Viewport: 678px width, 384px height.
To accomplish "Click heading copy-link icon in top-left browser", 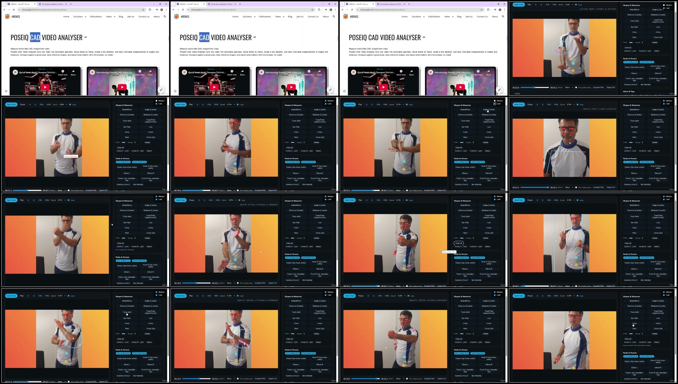I will (x=86, y=37).
